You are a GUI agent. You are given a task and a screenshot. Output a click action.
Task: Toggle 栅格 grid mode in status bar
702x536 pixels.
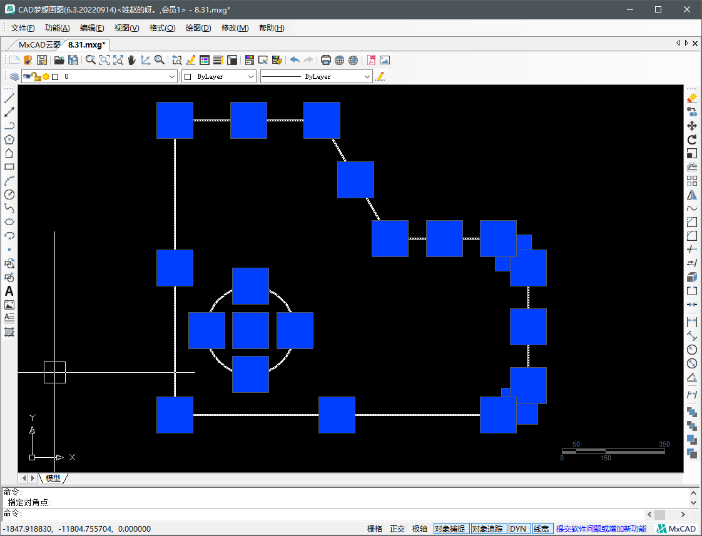coord(375,529)
